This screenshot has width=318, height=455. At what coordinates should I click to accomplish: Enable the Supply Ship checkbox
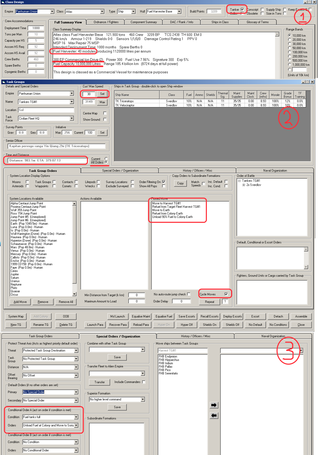(x=285, y=9)
